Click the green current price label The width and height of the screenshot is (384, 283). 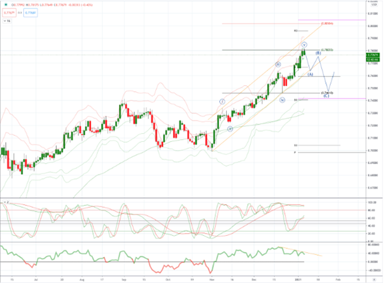pyautogui.click(x=373, y=55)
